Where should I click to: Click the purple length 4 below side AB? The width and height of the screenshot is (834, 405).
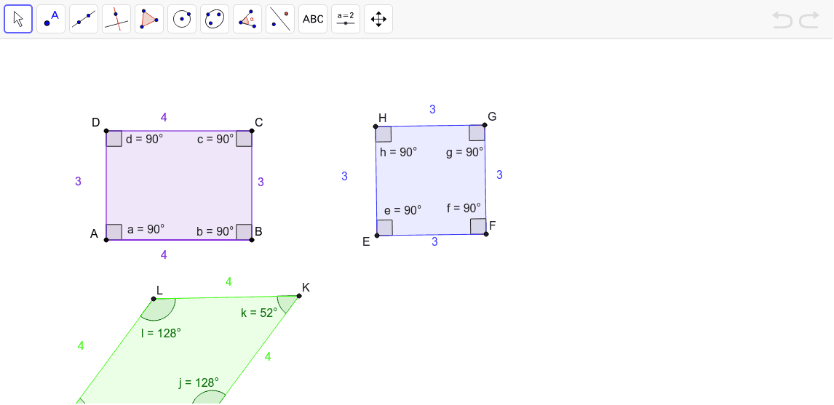164,254
